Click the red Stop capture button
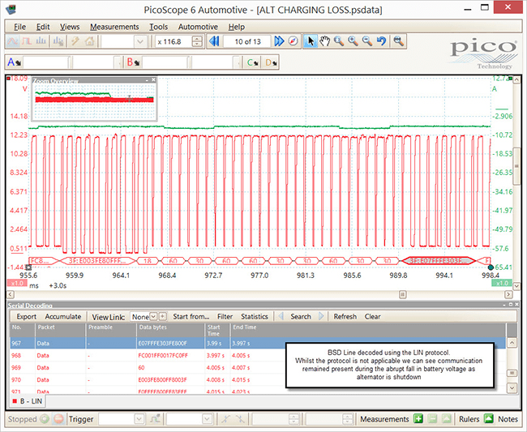The image size is (527, 432). [59, 419]
